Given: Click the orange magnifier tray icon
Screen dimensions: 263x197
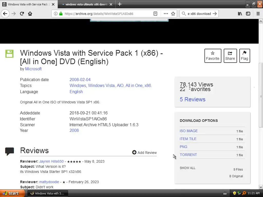Looking at the screenshot, I should click(244, 193).
